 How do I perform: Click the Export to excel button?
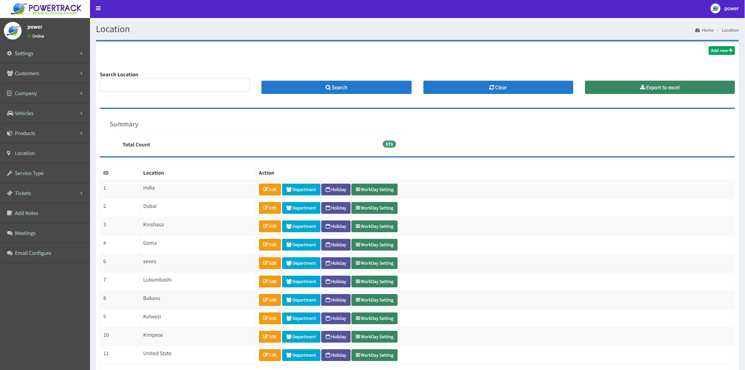(659, 87)
